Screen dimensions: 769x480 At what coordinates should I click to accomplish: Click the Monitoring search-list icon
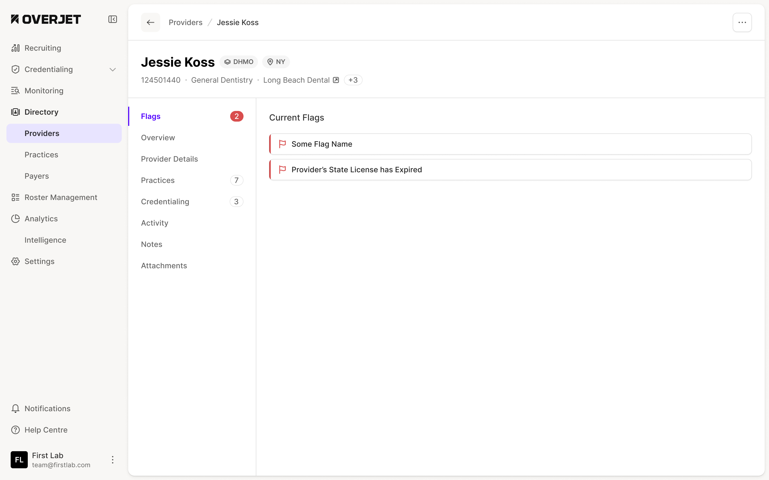15,91
